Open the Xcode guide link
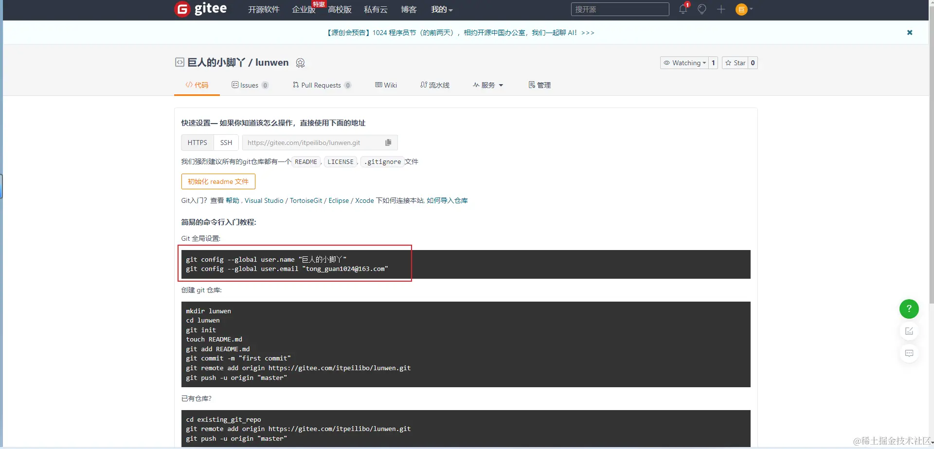Viewport: 934px width, 449px height. click(x=364, y=200)
